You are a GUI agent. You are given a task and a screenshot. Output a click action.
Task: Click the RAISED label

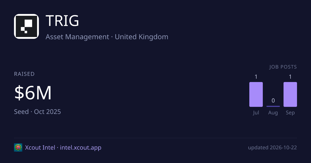24,74
